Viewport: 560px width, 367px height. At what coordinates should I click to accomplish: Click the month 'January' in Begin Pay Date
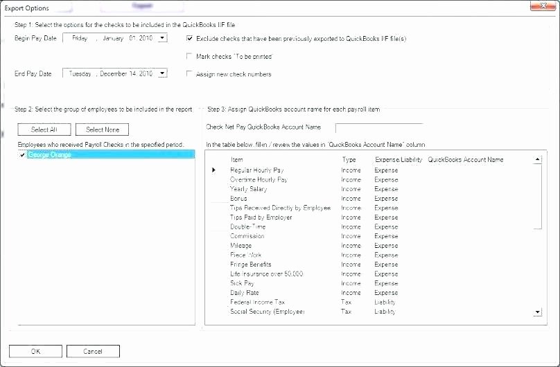click(113, 38)
